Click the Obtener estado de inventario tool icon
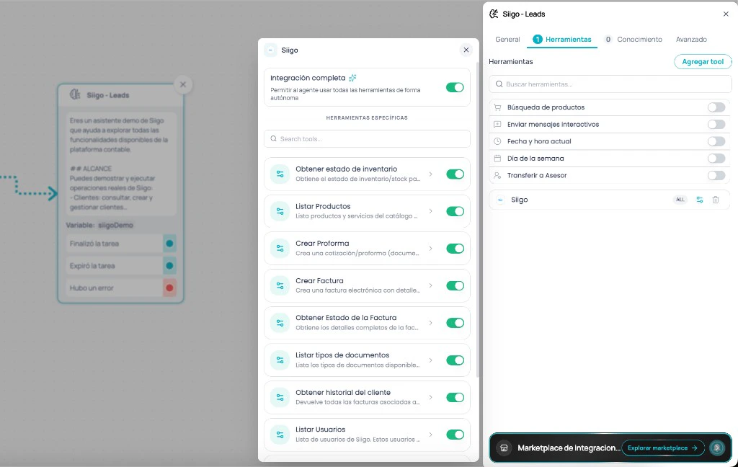The width and height of the screenshot is (738, 467). pyautogui.click(x=280, y=174)
